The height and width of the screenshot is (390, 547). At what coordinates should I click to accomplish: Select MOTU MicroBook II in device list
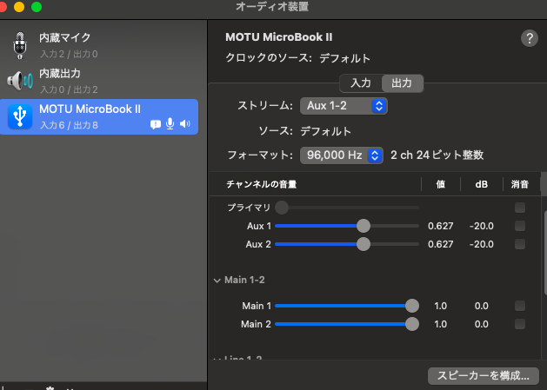pos(99,116)
